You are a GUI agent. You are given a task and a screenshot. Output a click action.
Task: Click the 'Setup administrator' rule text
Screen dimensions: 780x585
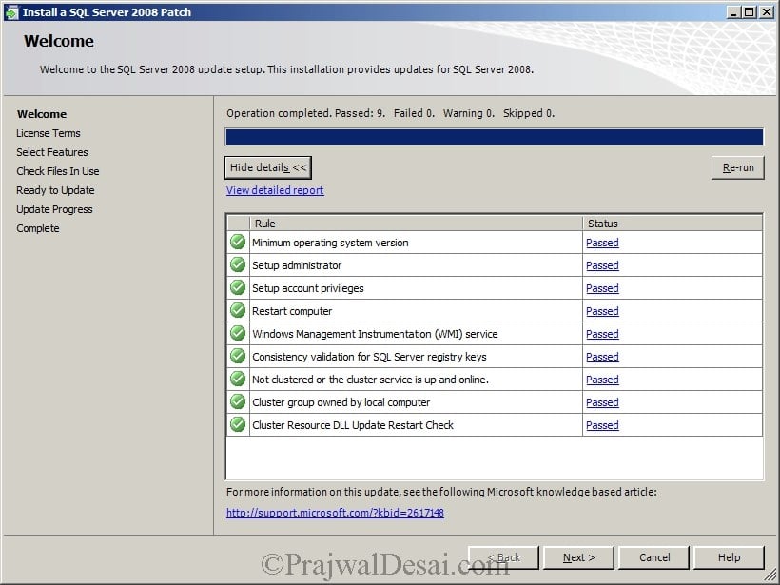tap(297, 265)
